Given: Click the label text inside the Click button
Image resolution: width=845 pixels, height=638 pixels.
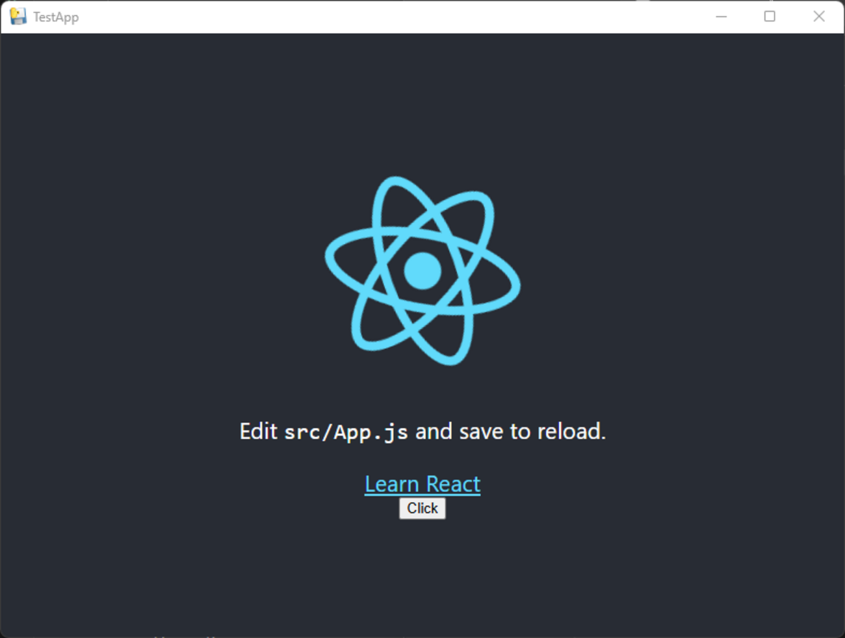Looking at the screenshot, I should pos(422,508).
